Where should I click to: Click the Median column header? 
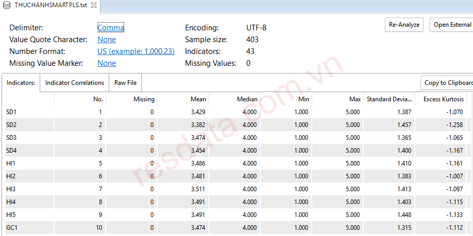click(247, 99)
